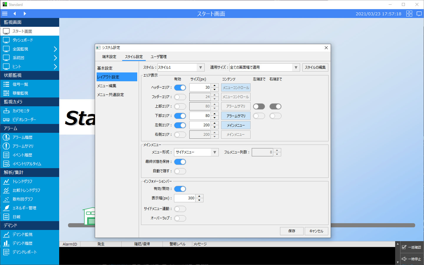Open the message bubble icon in header
This screenshot has height=265, width=424.
coord(419,14)
